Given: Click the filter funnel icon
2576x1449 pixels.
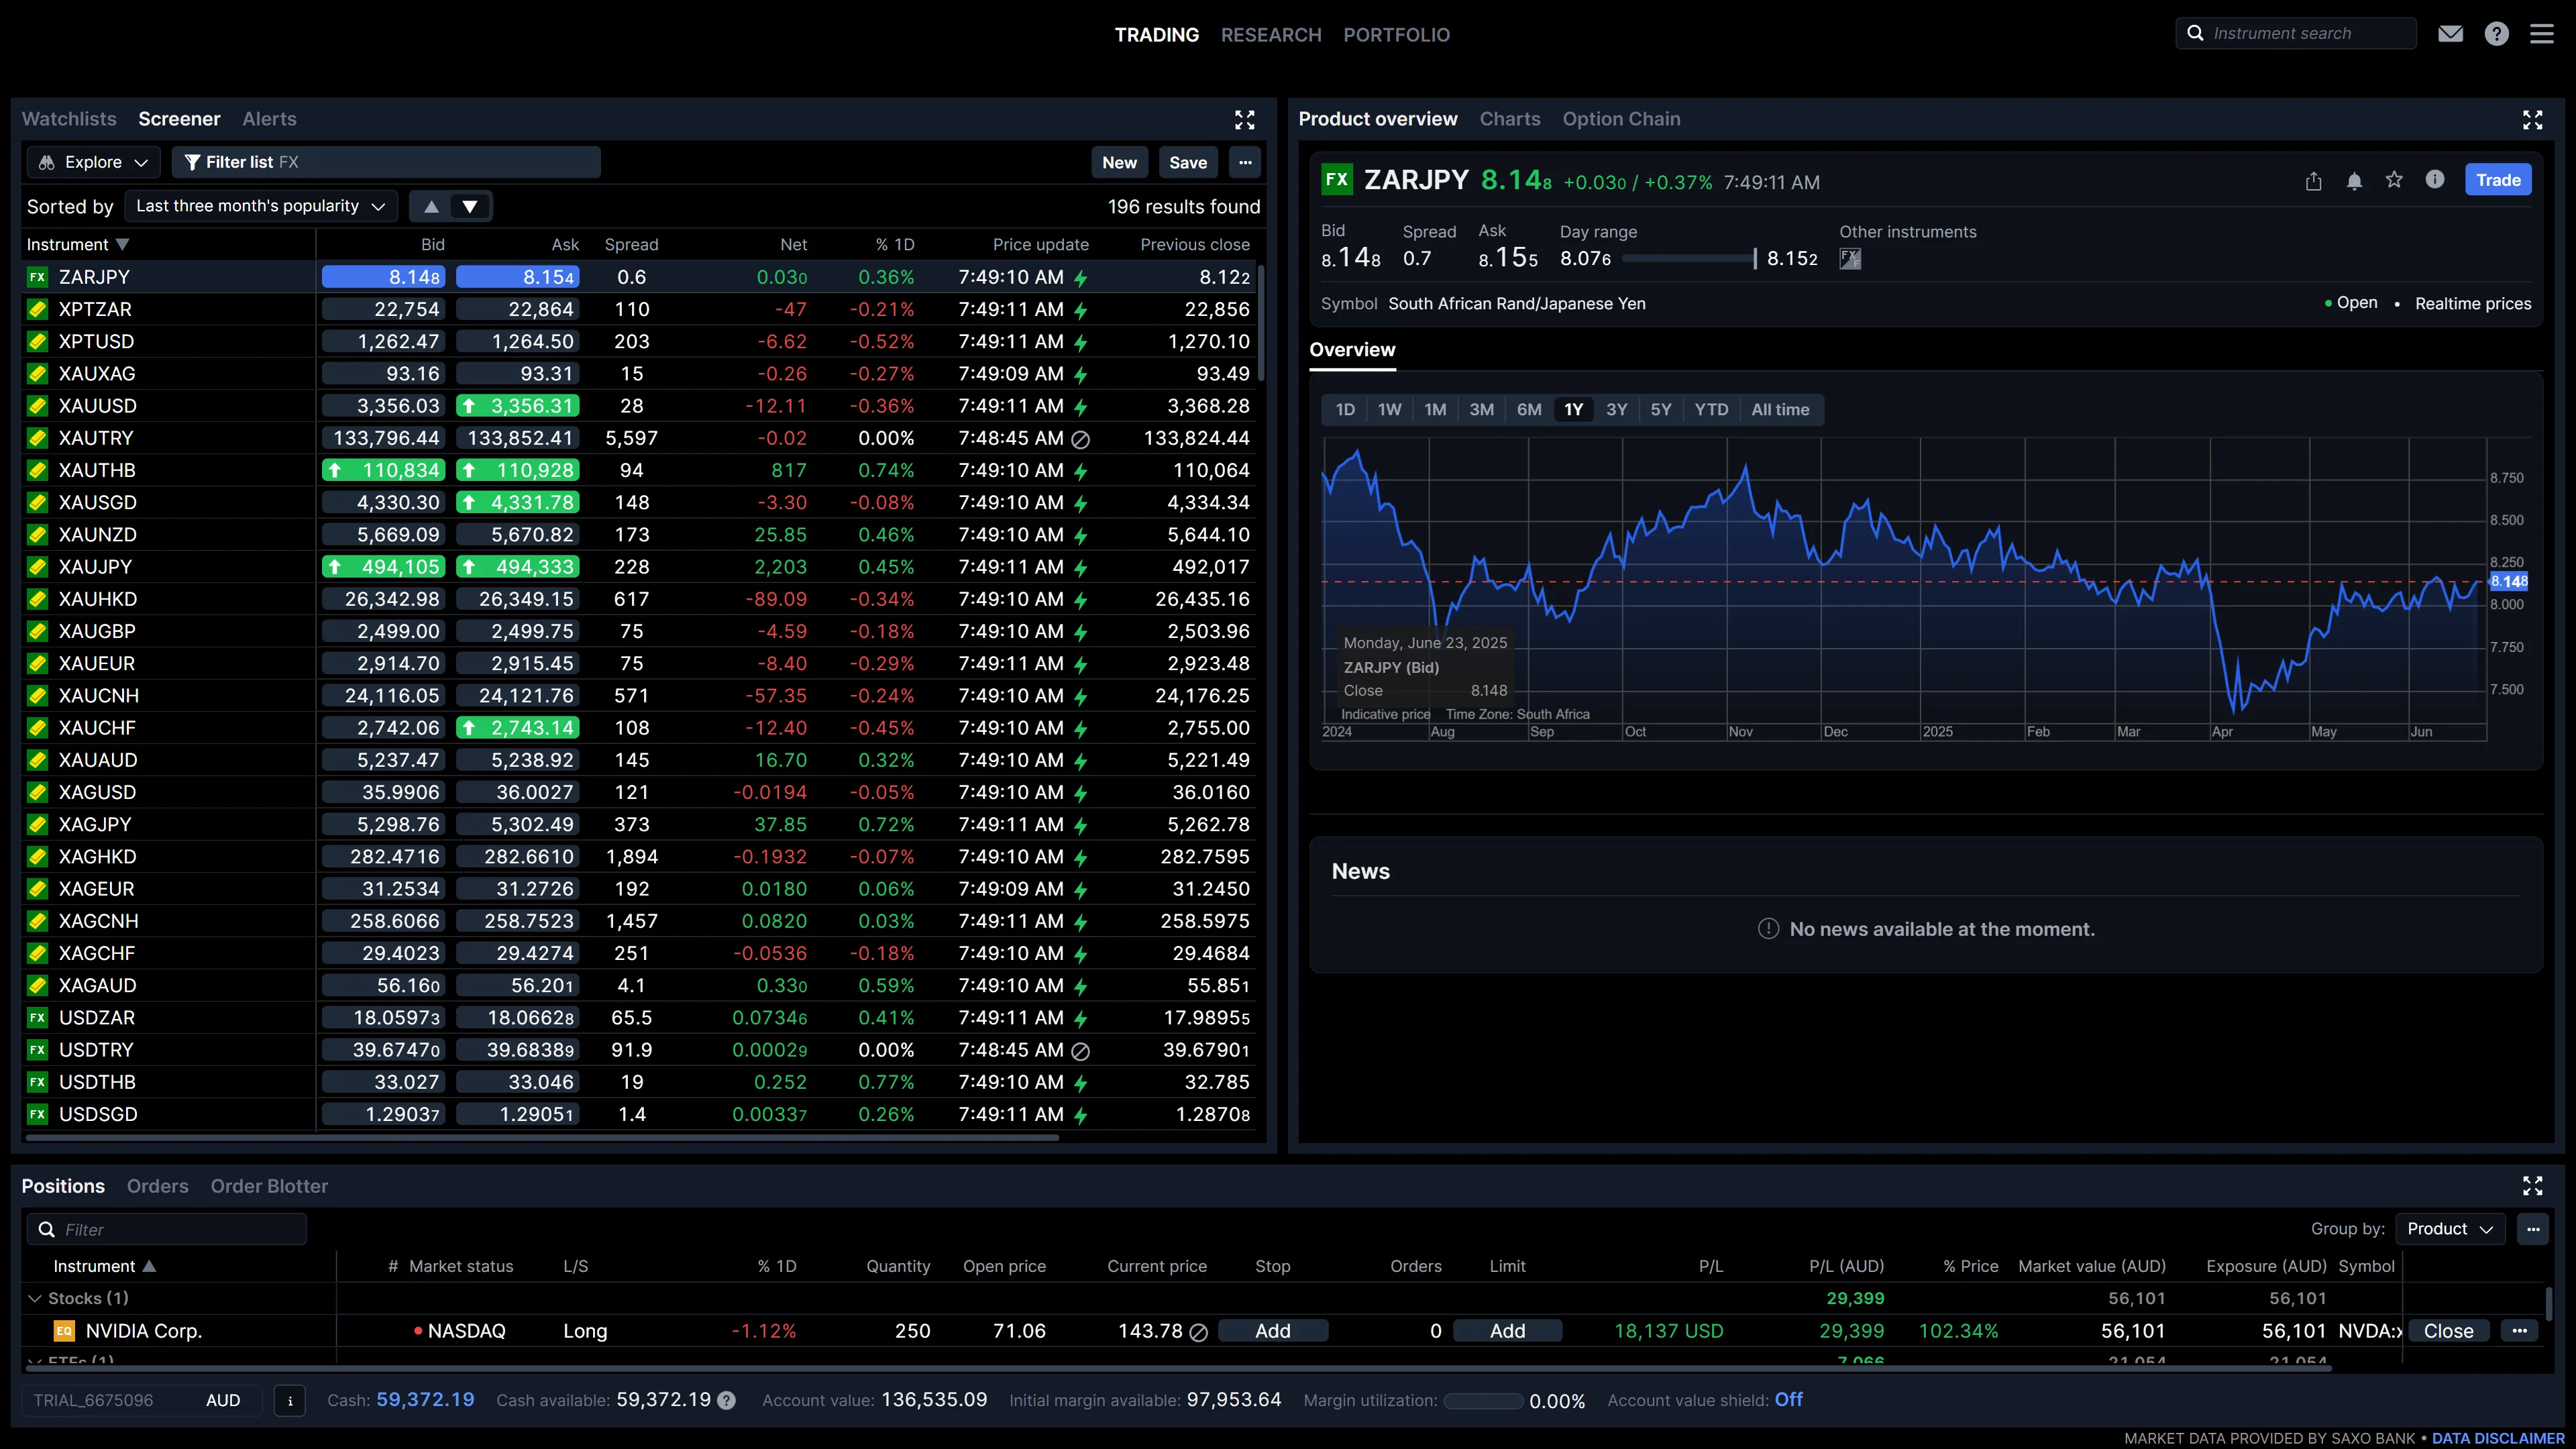Looking at the screenshot, I should (x=193, y=162).
